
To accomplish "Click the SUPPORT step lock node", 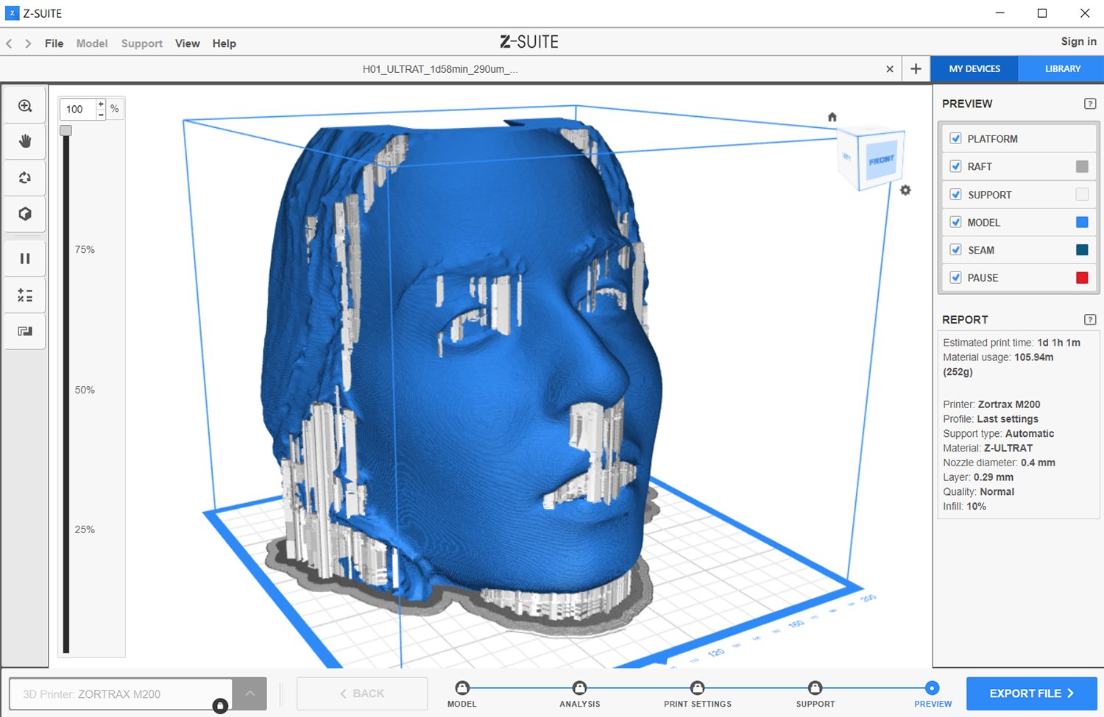I will [x=815, y=688].
